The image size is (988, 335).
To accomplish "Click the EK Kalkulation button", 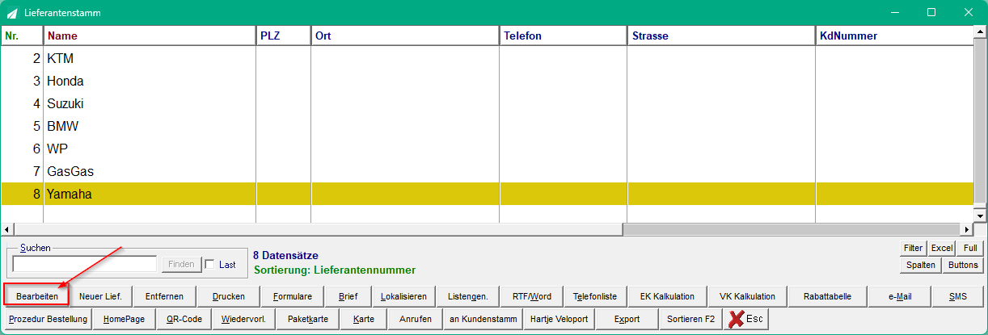I will pos(667,296).
